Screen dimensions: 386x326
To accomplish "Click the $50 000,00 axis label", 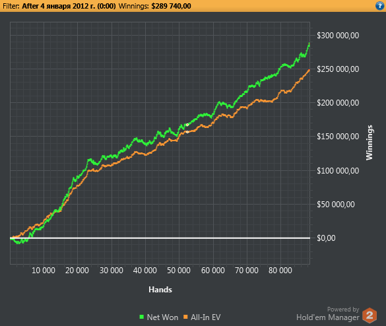I will (x=336, y=205).
